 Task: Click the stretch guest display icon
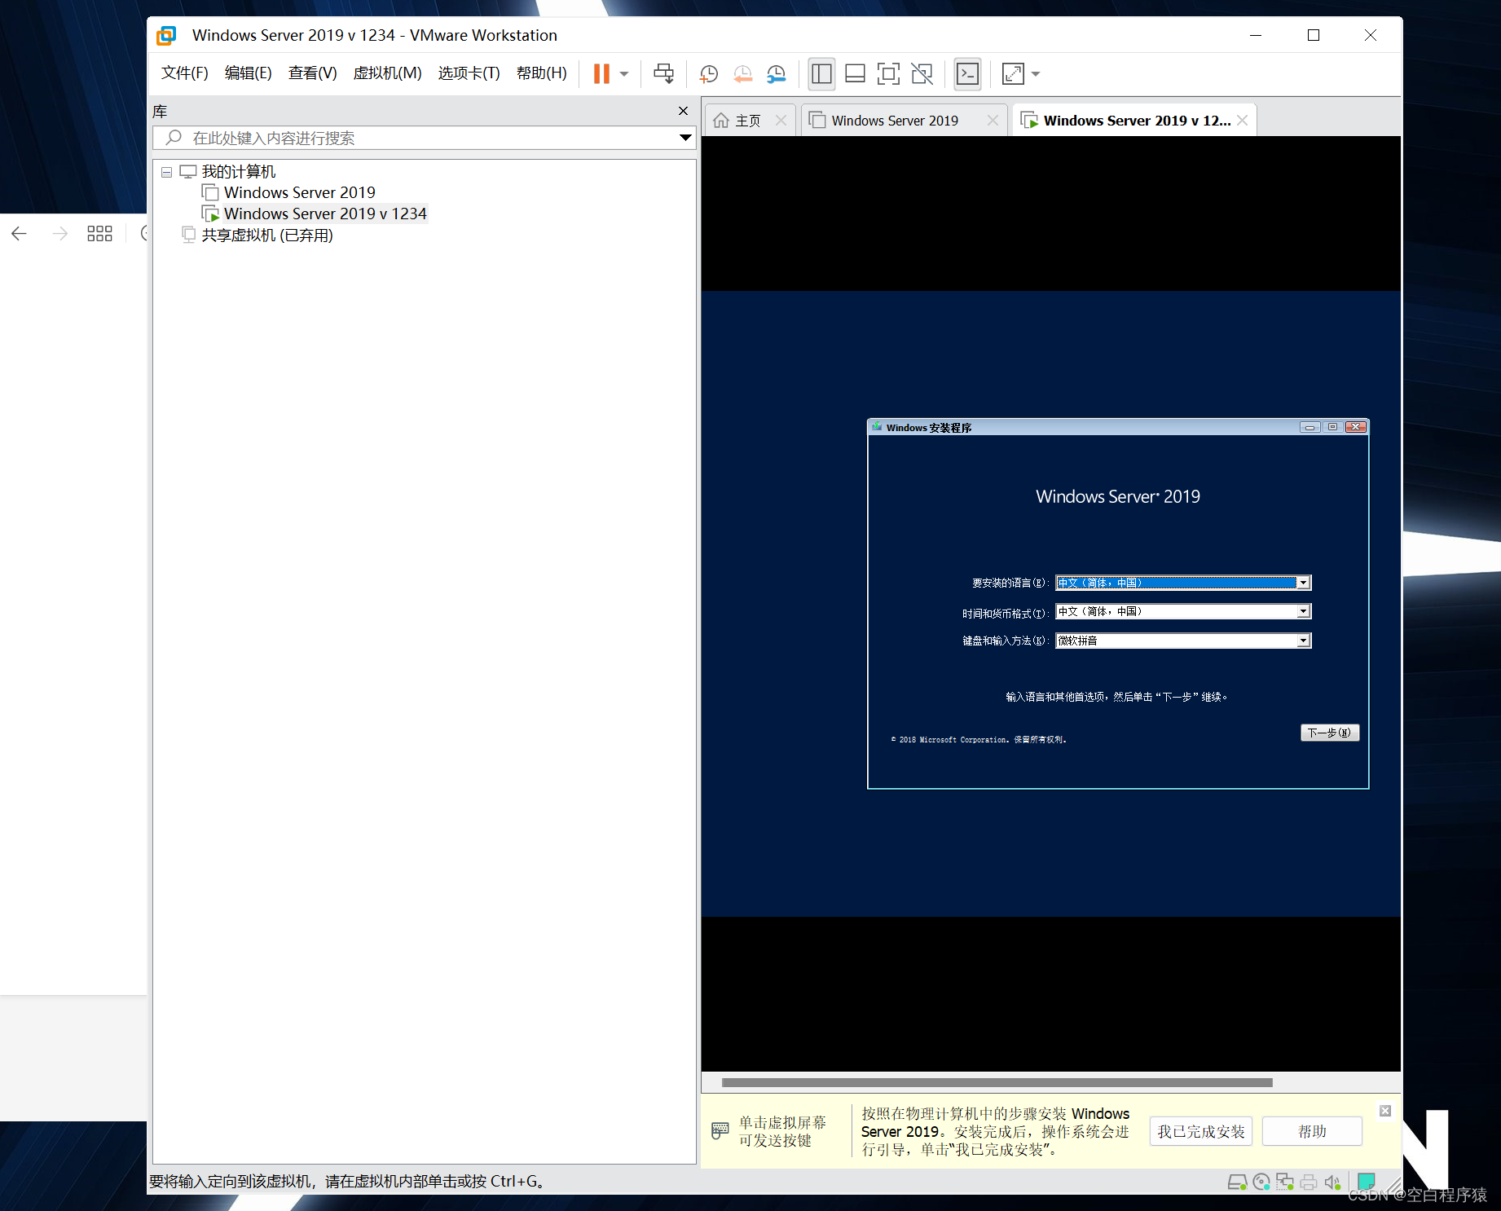tap(1013, 74)
